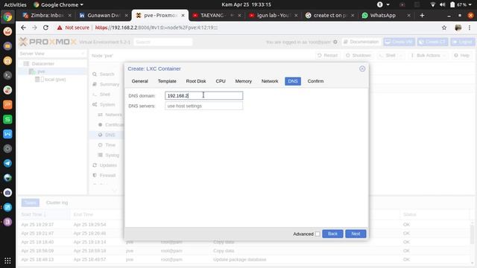477x268 pixels.
Task: Select the Memory tab
Action: point(244,81)
